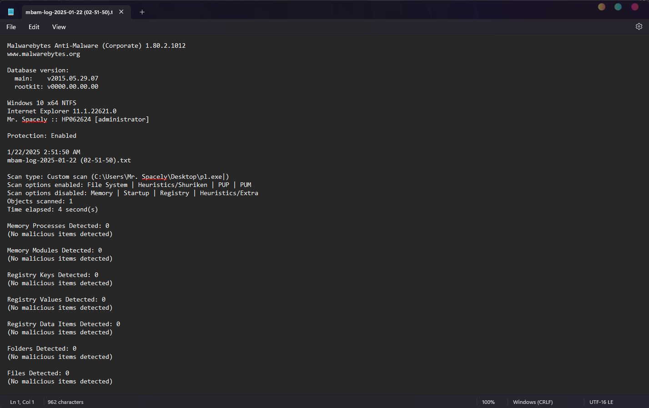The image size is (649, 408).
Task: Click the UTF-16 LE encoding indicator
Action: (x=601, y=402)
